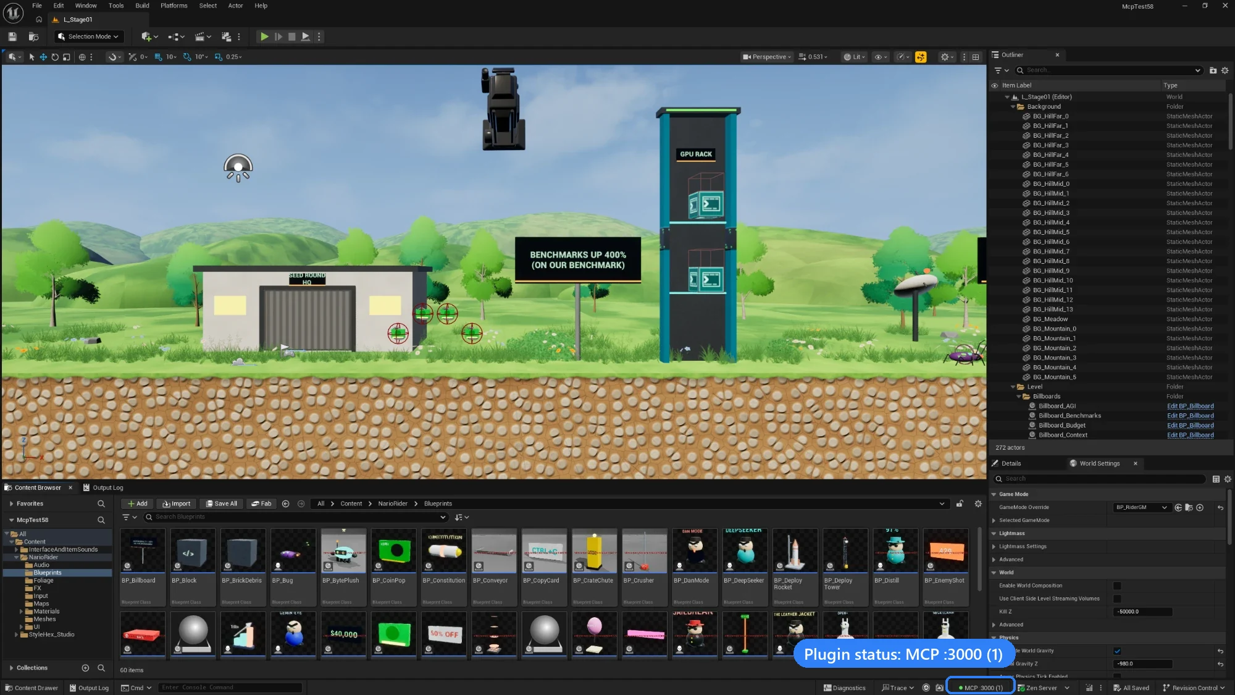
Task: Uncheck Override World Gravity checkbox
Action: point(1117,651)
